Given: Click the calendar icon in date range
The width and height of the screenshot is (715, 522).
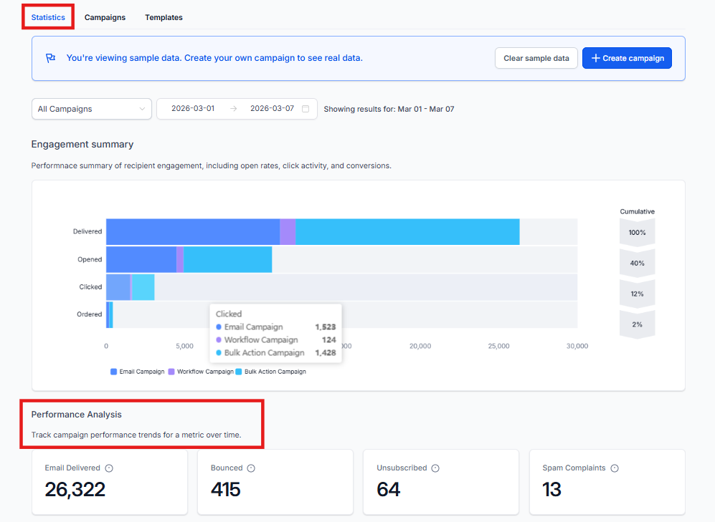Looking at the screenshot, I should pyautogui.click(x=306, y=109).
